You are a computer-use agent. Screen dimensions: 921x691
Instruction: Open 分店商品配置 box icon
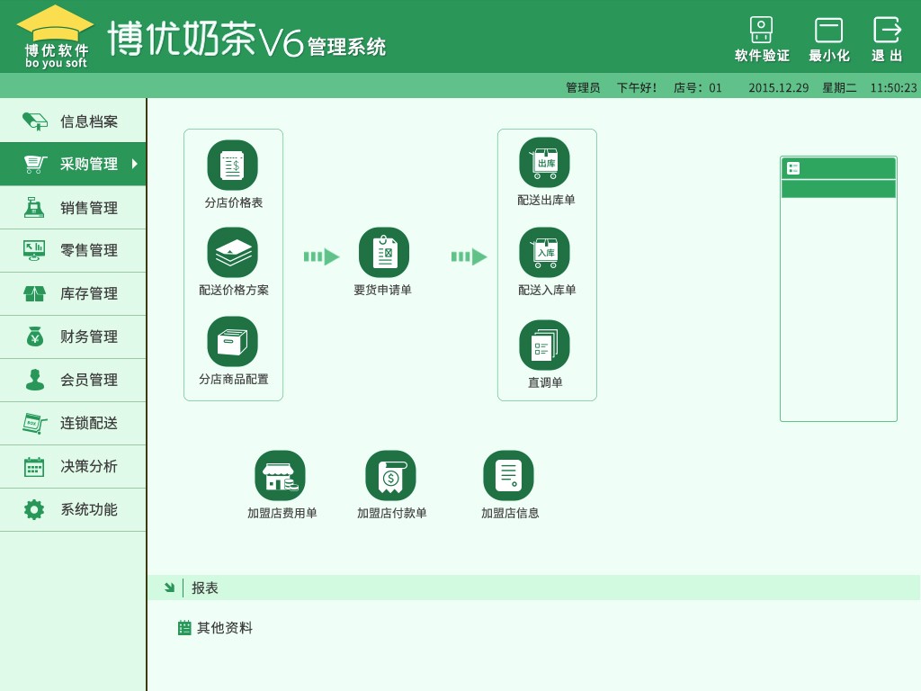[x=233, y=341]
